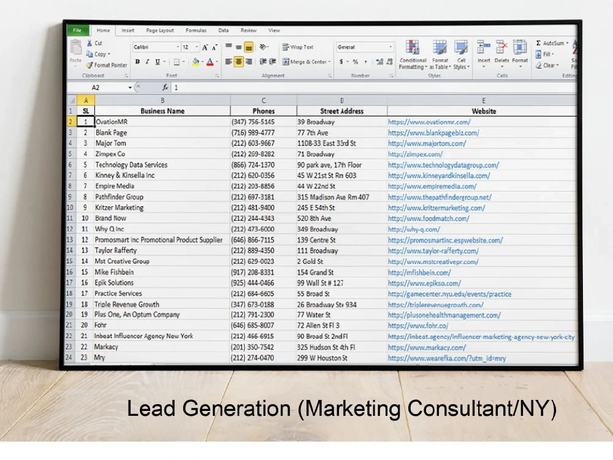Apply the Fill Color bucket
Viewport: 613px width, 460px height.
point(196,62)
